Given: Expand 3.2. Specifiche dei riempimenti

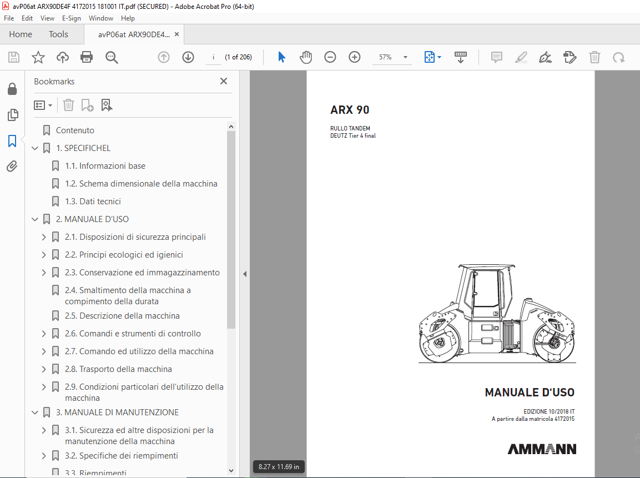Looking at the screenshot, I should [x=44, y=456].
